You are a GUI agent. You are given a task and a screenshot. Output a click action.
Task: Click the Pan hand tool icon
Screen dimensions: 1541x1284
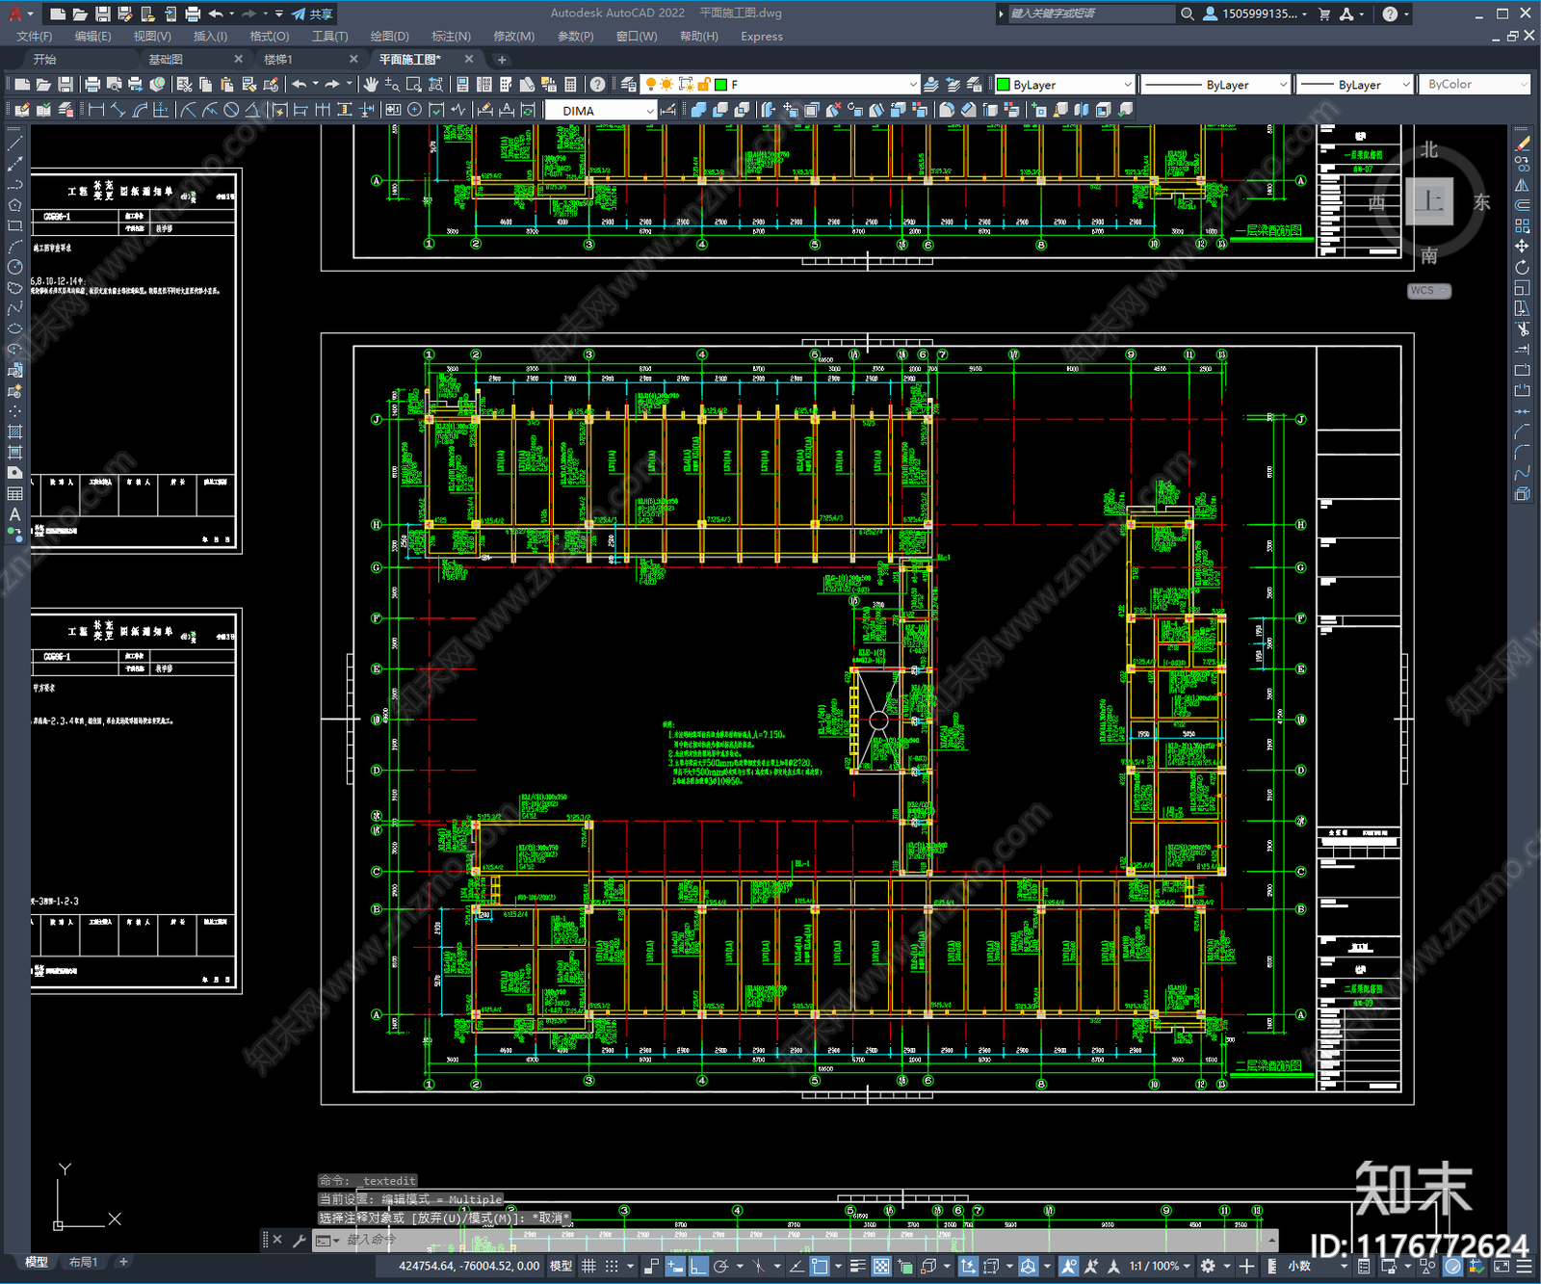(371, 85)
